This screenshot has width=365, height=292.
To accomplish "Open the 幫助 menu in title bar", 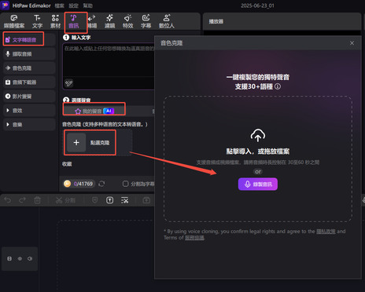I will pos(87,5).
